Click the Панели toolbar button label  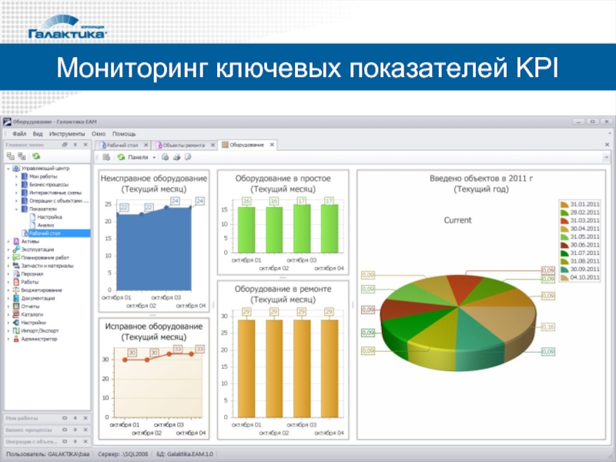click(138, 157)
